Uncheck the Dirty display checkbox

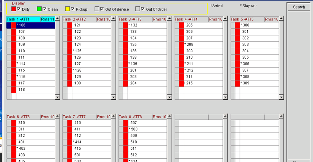[x=19, y=9]
